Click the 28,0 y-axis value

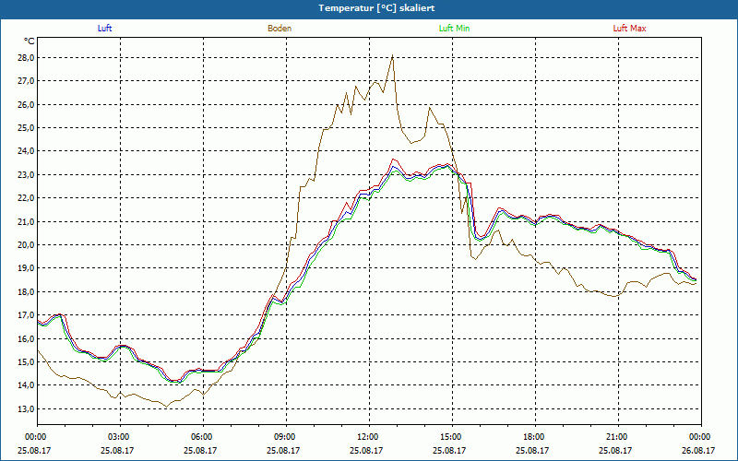27,58
